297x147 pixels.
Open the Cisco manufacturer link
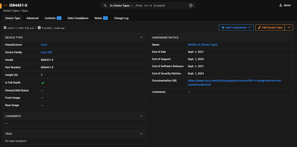tap(44, 45)
